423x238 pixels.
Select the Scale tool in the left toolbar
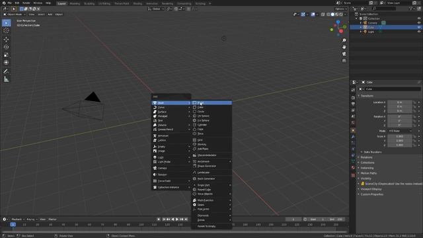(x=6, y=55)
